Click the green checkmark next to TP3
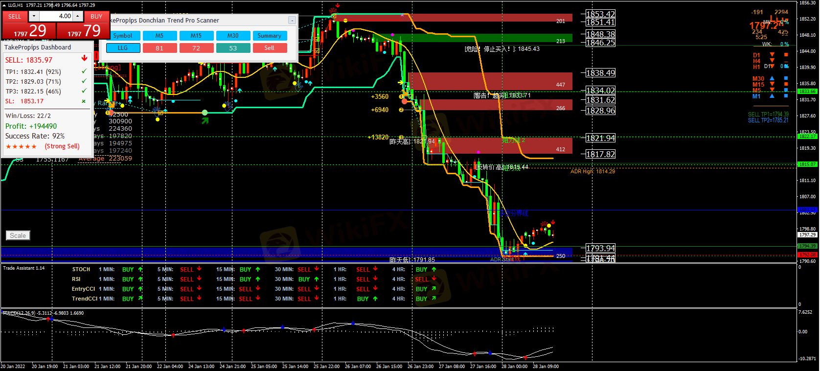820x371 pixels. coord(84,91)
